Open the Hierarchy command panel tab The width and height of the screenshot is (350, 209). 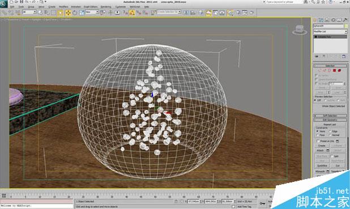[x=327, y=20]
